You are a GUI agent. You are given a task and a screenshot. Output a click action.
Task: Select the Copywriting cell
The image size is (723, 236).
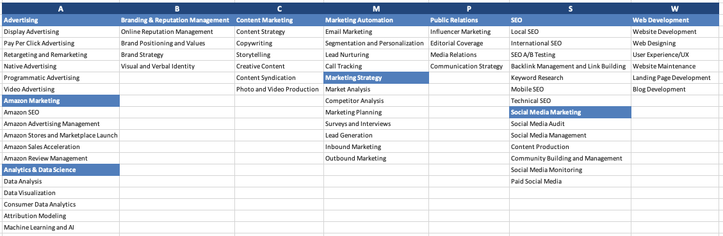coord(279,43)
